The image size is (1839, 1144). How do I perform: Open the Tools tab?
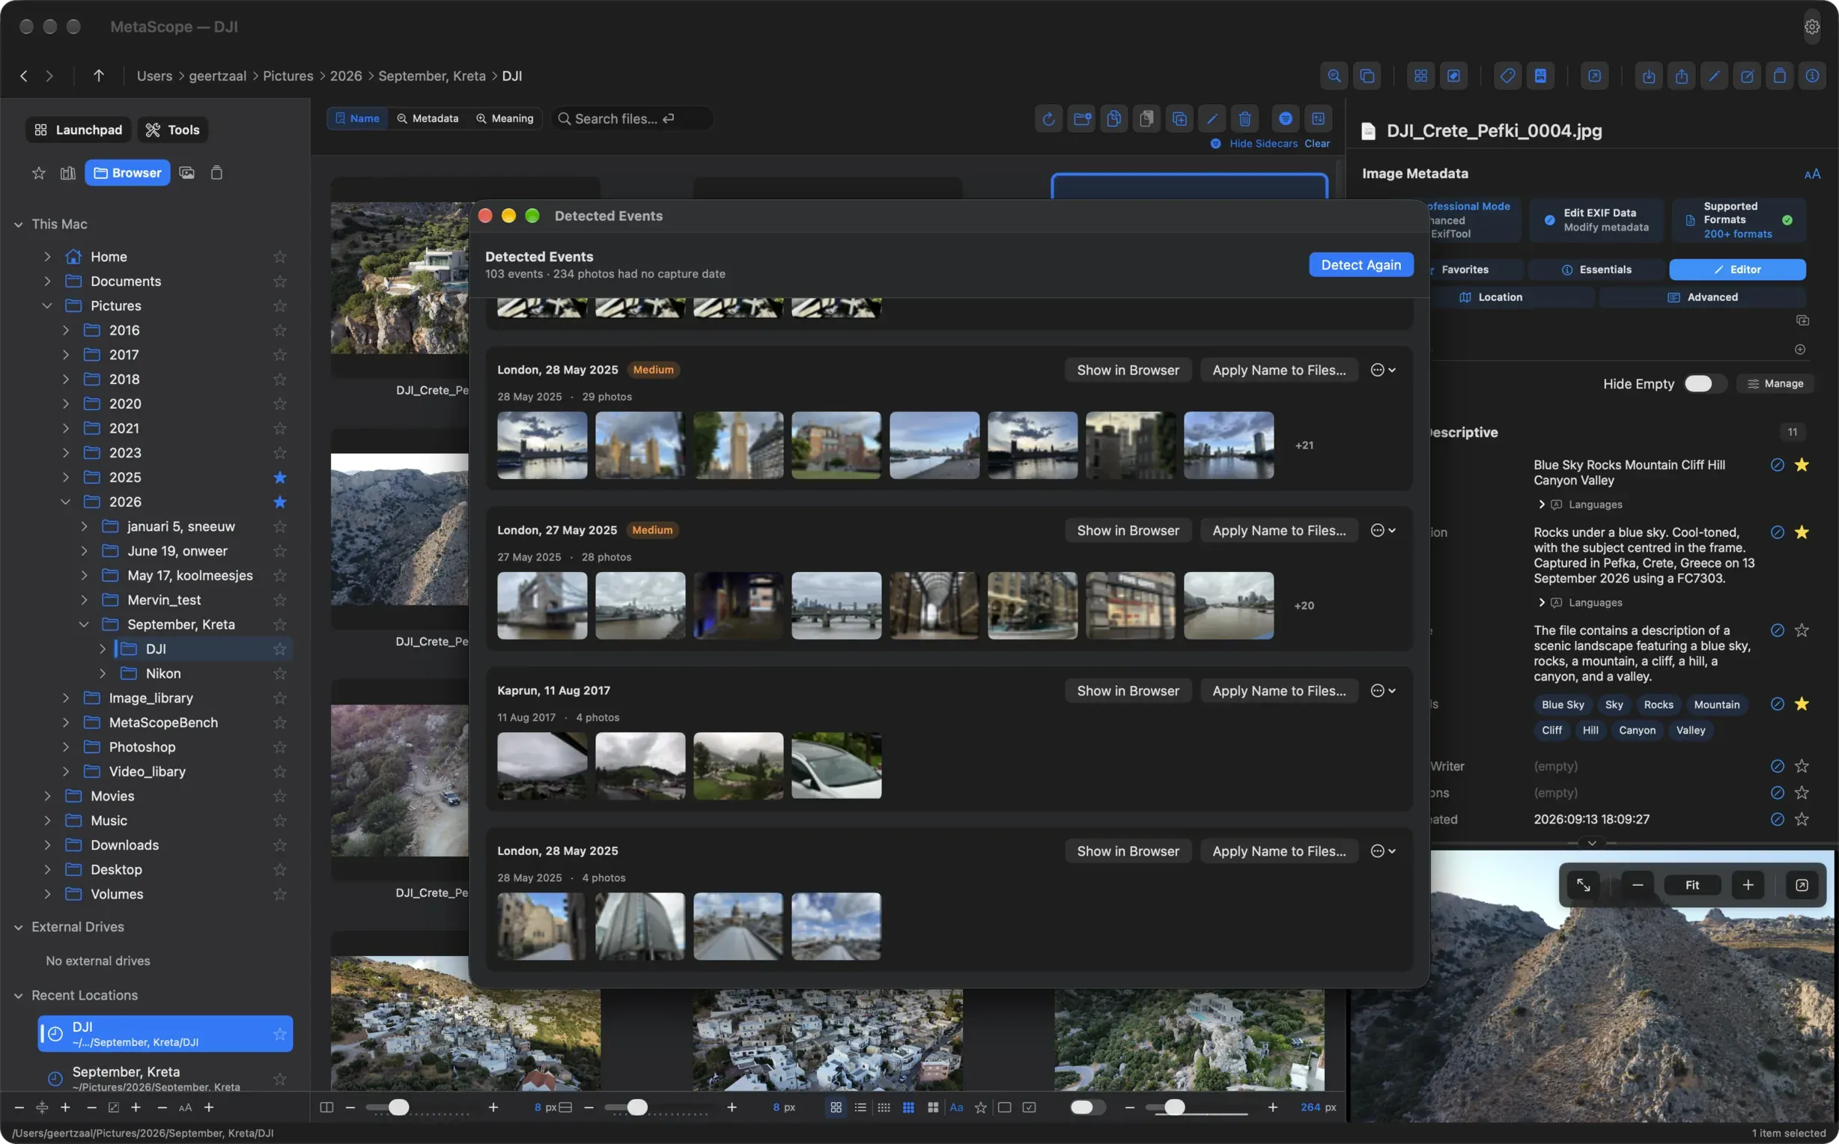point(172,130)
